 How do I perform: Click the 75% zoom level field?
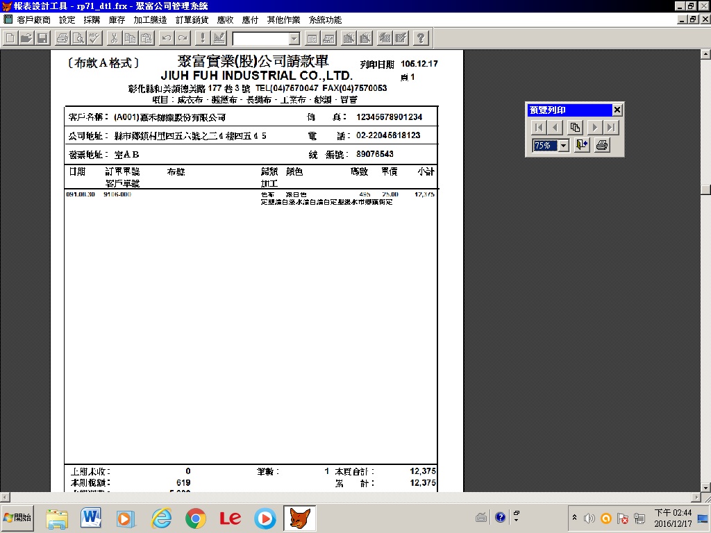pyautogui.click(x=546, y=146)
